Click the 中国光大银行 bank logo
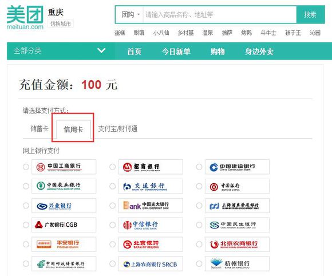332x276 pixels. (x=151, y=206)
